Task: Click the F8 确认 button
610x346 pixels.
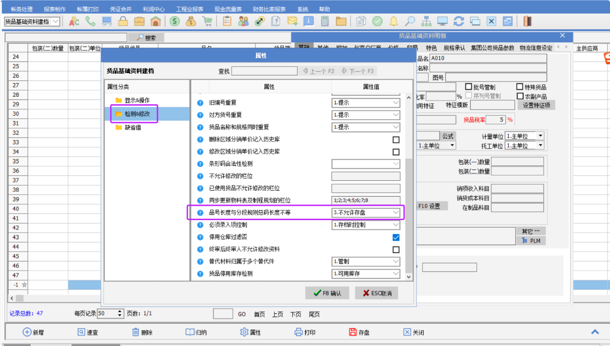Action: (327, 293)
